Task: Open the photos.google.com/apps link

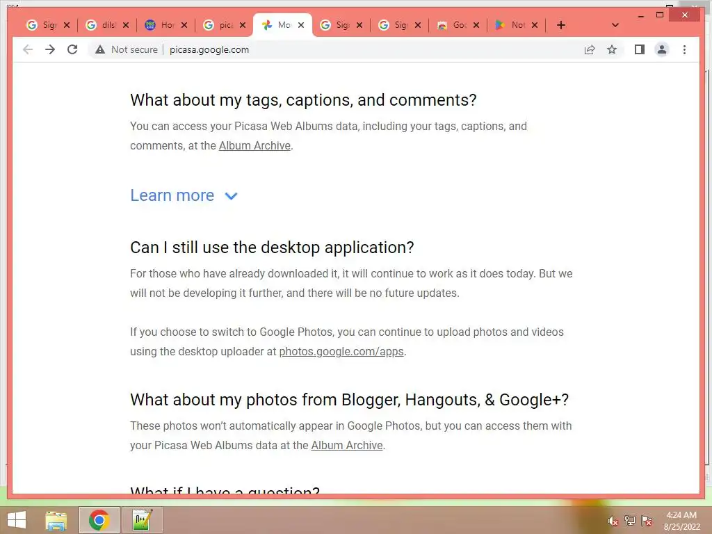Action: (x=341, y=351)
